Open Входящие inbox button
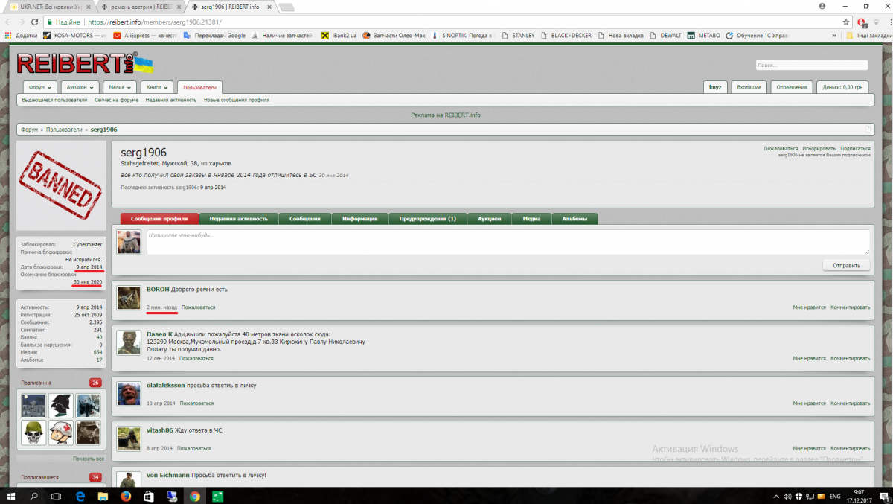Image resolution: width=893 pixels, height=504 pixels. tap(749, 87)
